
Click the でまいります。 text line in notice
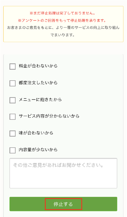pos(63,35)
